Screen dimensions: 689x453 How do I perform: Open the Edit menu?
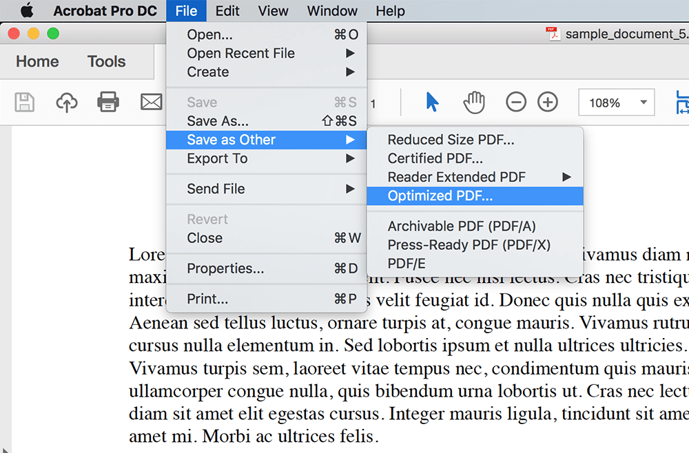coord(227,10)
